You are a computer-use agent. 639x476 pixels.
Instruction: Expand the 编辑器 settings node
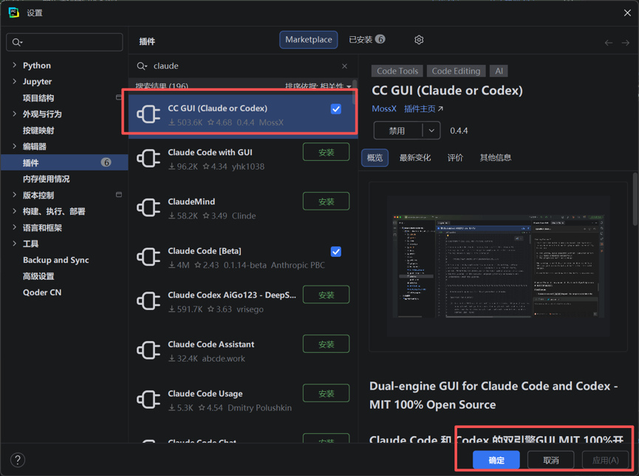(x=15, y=146)
